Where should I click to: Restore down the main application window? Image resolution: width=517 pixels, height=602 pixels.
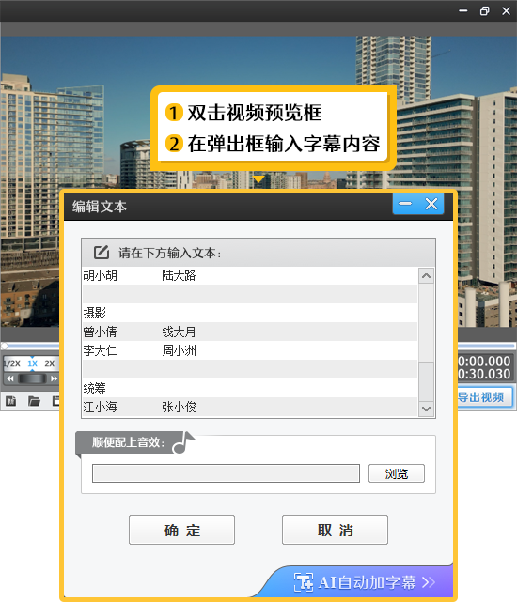click(x=485, y=10)
